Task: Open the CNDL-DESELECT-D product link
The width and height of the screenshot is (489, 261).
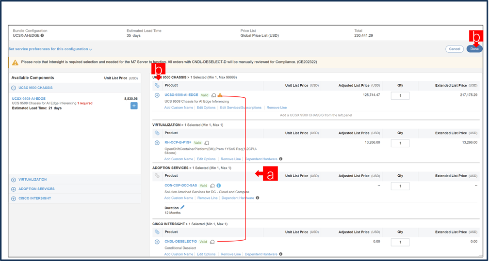Action: coord(180,242)
